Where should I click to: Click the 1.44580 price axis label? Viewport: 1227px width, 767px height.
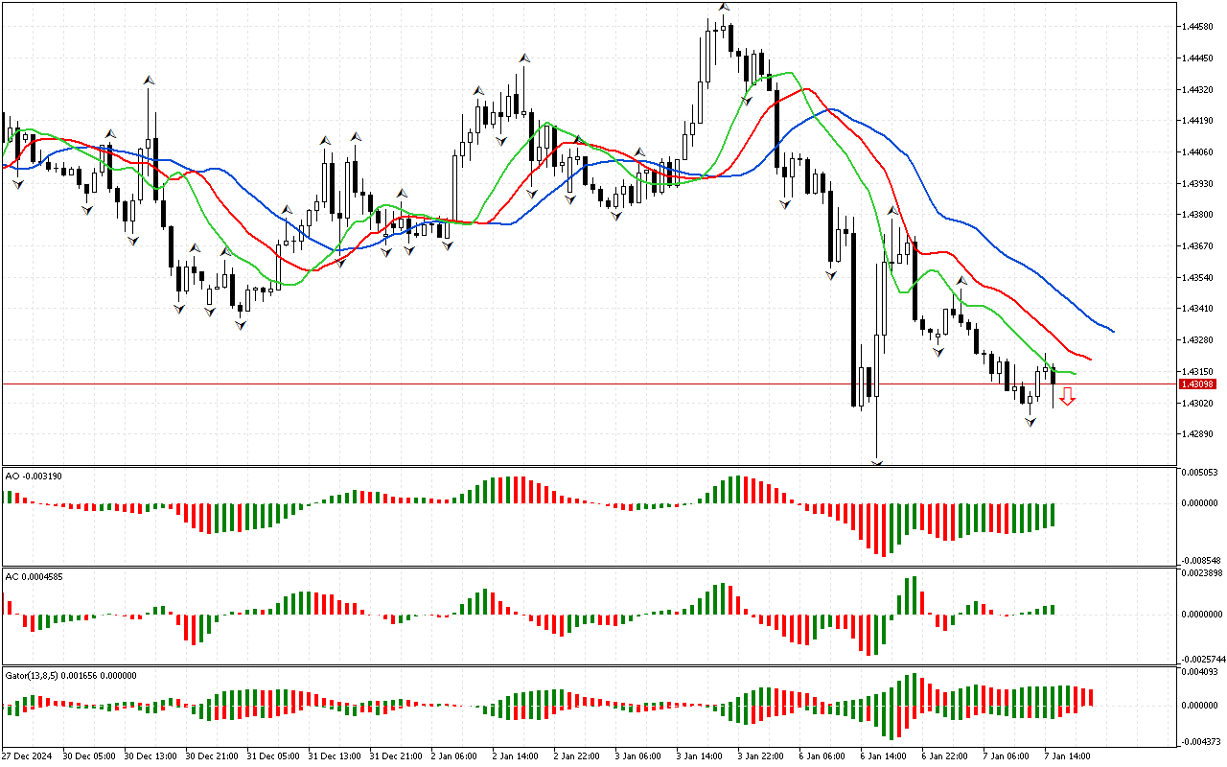tap(1199, 27)
